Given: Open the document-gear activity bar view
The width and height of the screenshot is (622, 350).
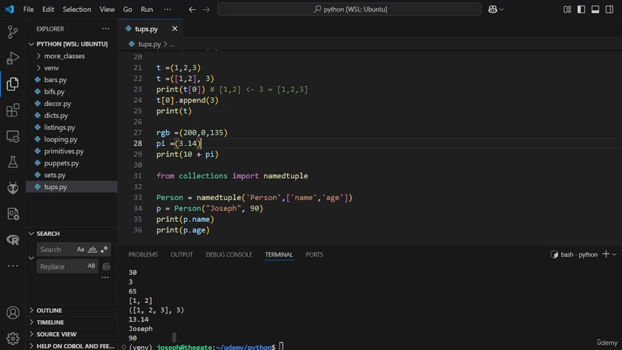Looking at the screenshot, I should (x=13, y=214).
